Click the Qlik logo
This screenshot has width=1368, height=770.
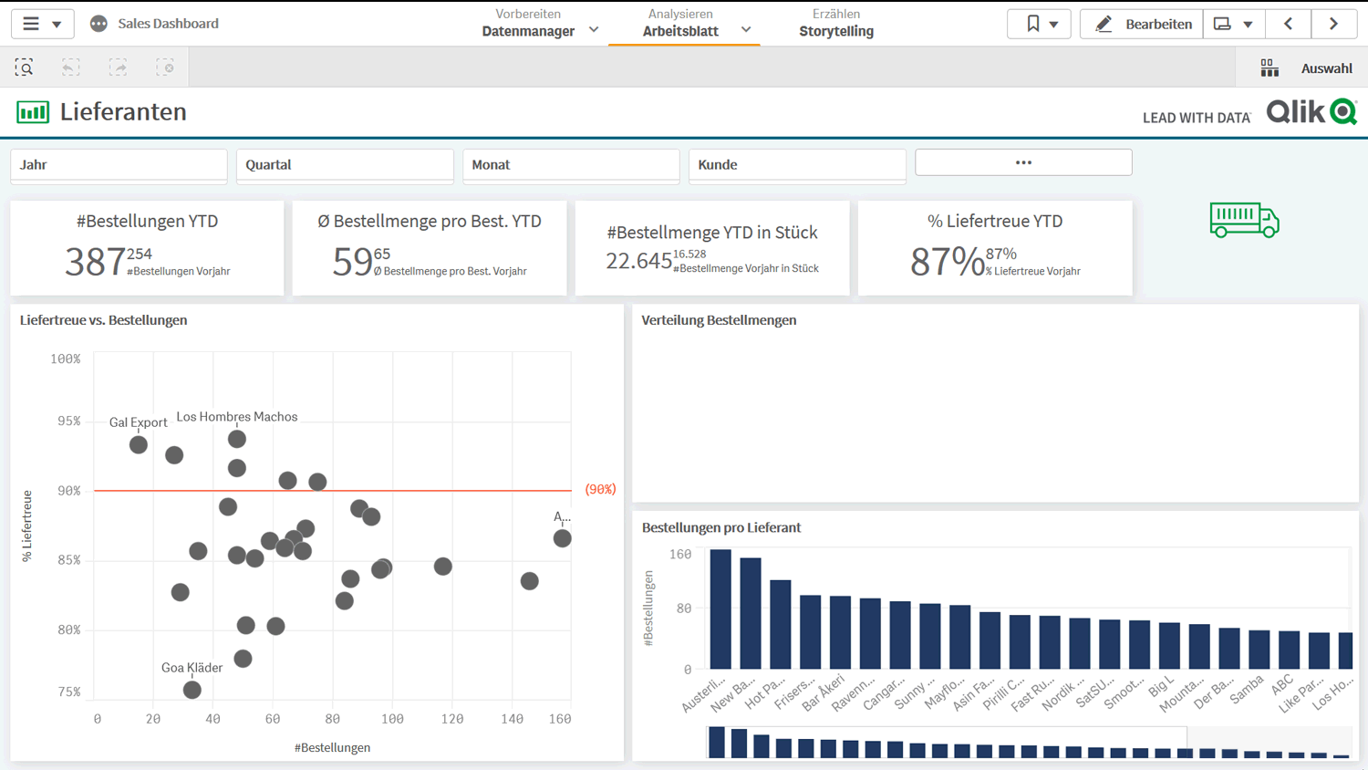tap(1311, 111)
